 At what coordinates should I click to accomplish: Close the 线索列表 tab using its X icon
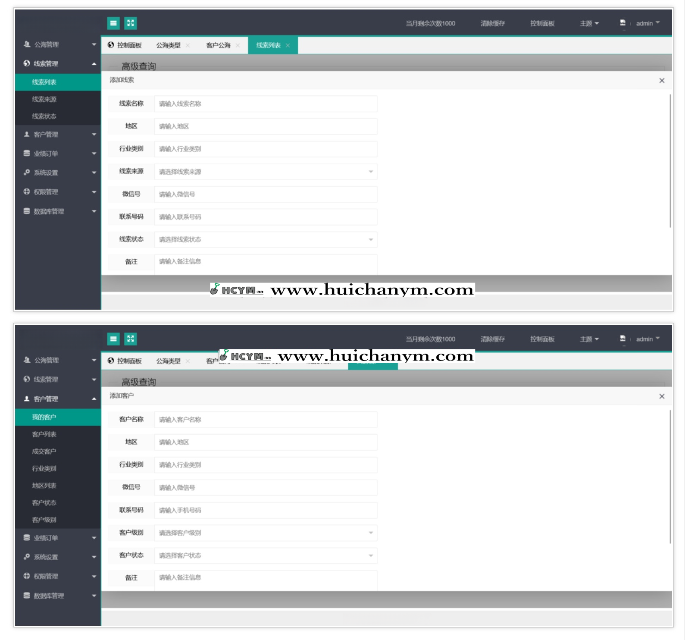point(288,45)
